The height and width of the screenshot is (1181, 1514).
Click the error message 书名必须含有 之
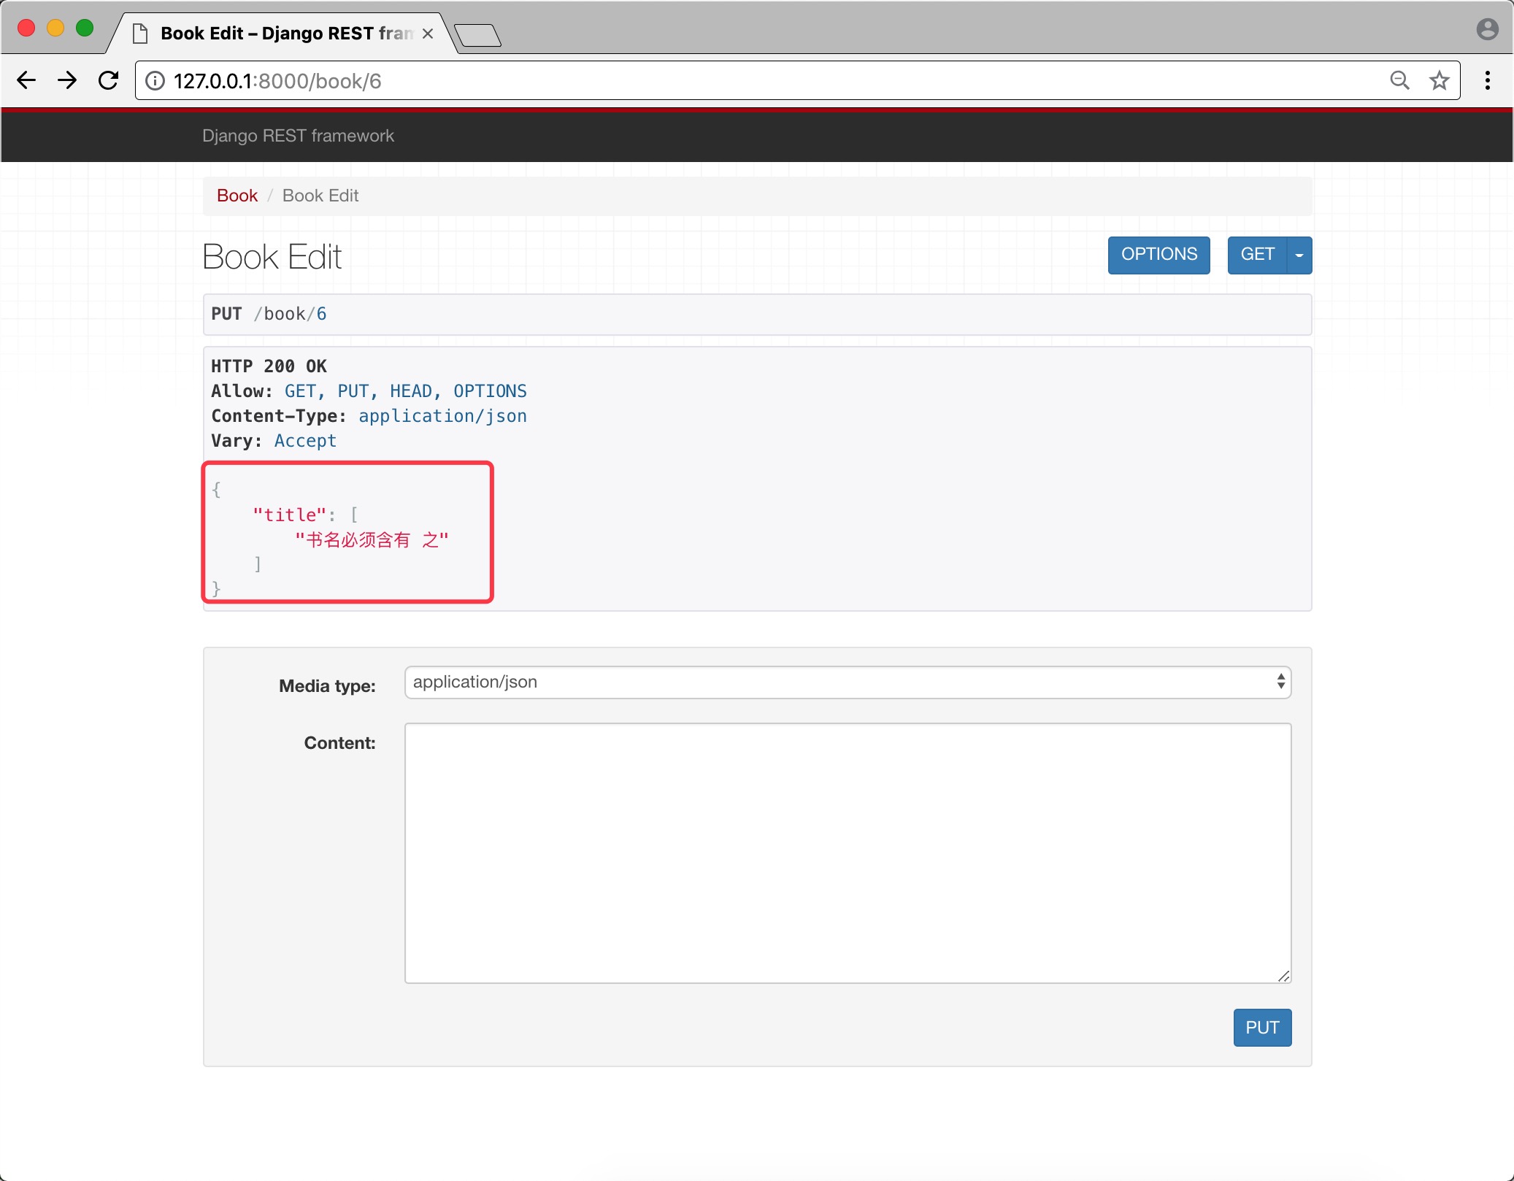coord(372,540)
